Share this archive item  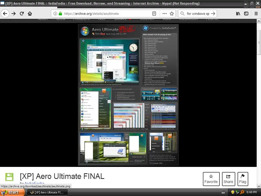tap(228, 179)
